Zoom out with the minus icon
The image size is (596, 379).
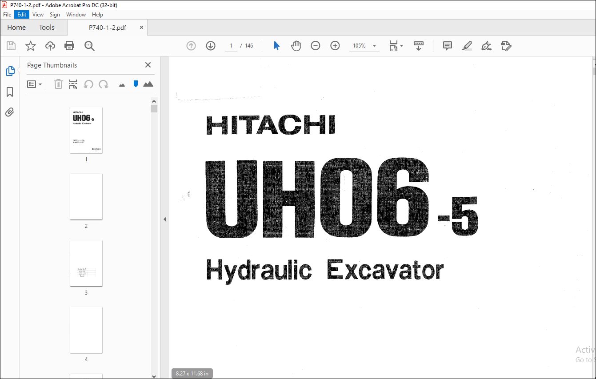(x=316, y=46)
